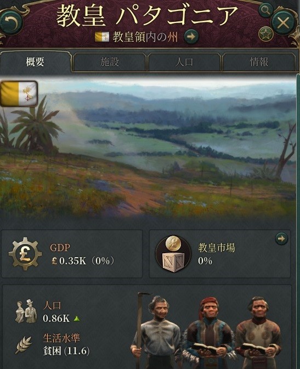Open the magnifier zoom-to-state icon

265,10
